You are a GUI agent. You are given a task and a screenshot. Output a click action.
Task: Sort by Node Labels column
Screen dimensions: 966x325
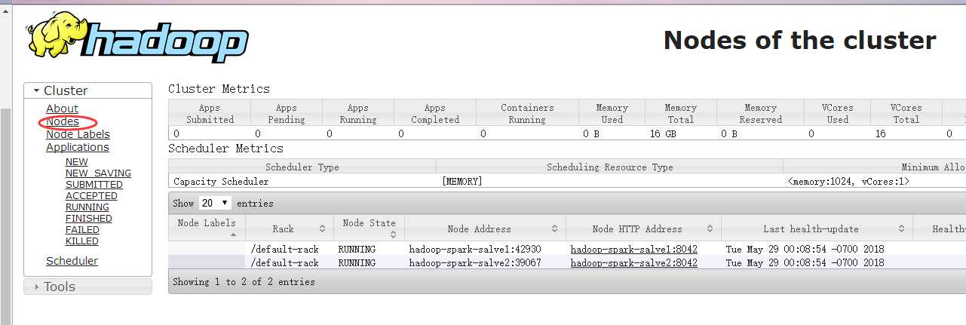pyautogui.click(x=207, y=228)
